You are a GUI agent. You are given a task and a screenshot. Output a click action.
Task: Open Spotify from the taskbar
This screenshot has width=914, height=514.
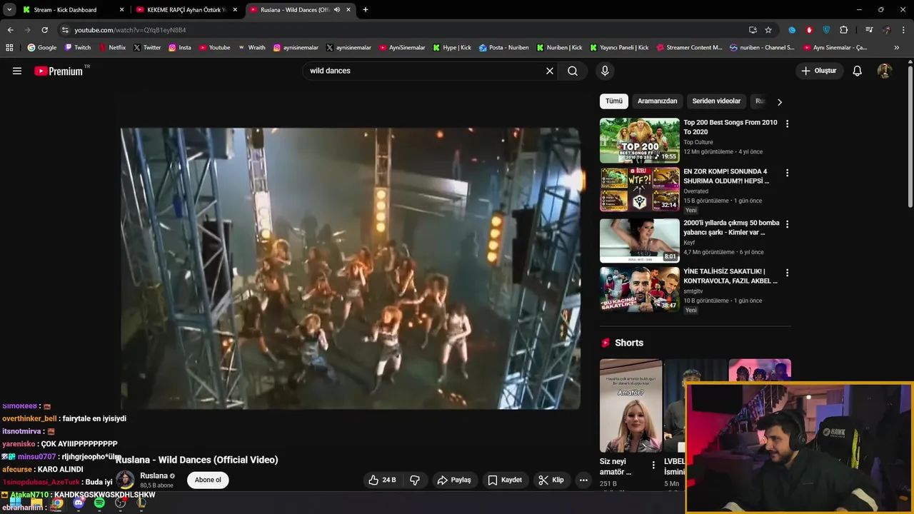coord(99,503)
